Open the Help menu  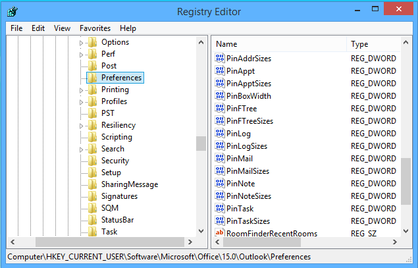pos(128,28)
